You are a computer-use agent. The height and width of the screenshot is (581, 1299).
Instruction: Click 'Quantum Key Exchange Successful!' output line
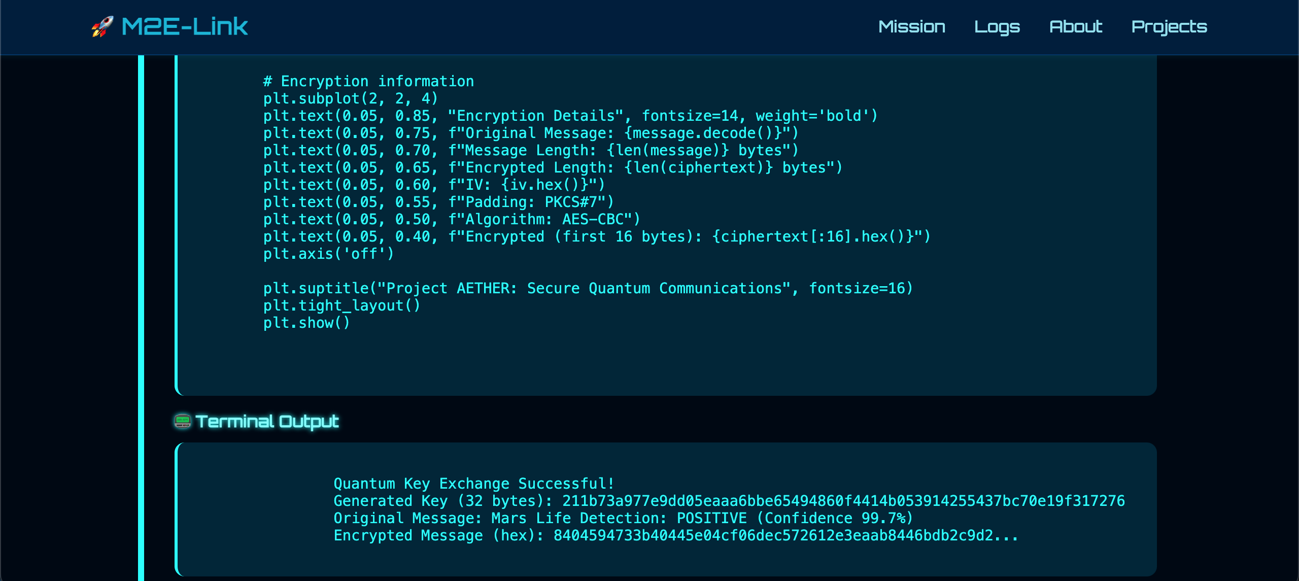click(x=474, y=484)
